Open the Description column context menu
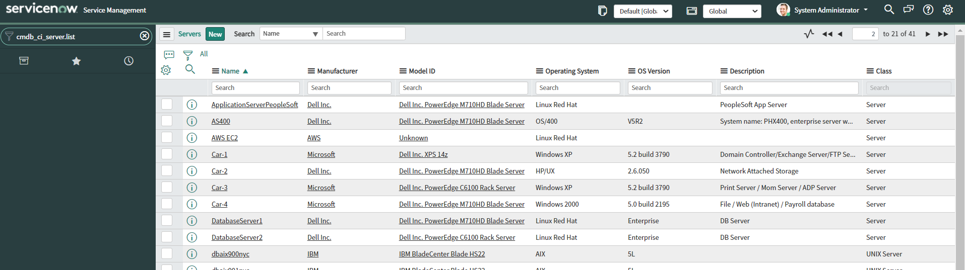The height and width of the screenshot is (270, 965). pyautogui.click(x=724, y=71)
